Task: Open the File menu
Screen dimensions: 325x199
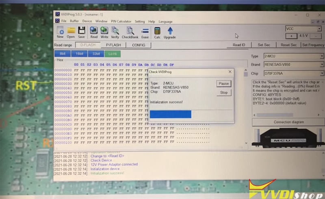Action: click(64, 21)
